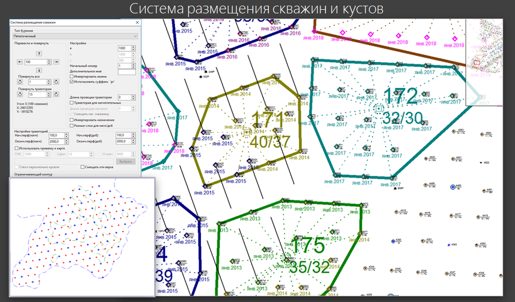Increment the Длина проекции траектории spinner

pyautogui.click(x=133, y=96)
